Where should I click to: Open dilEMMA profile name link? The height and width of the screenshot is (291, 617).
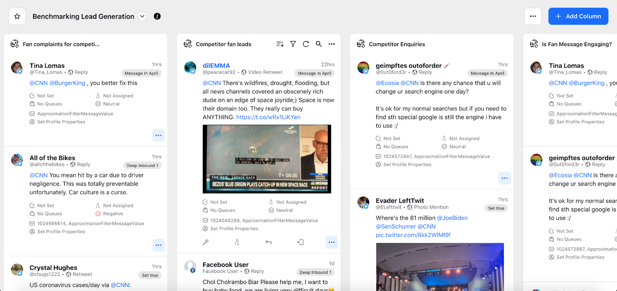(x=216, y=66)
